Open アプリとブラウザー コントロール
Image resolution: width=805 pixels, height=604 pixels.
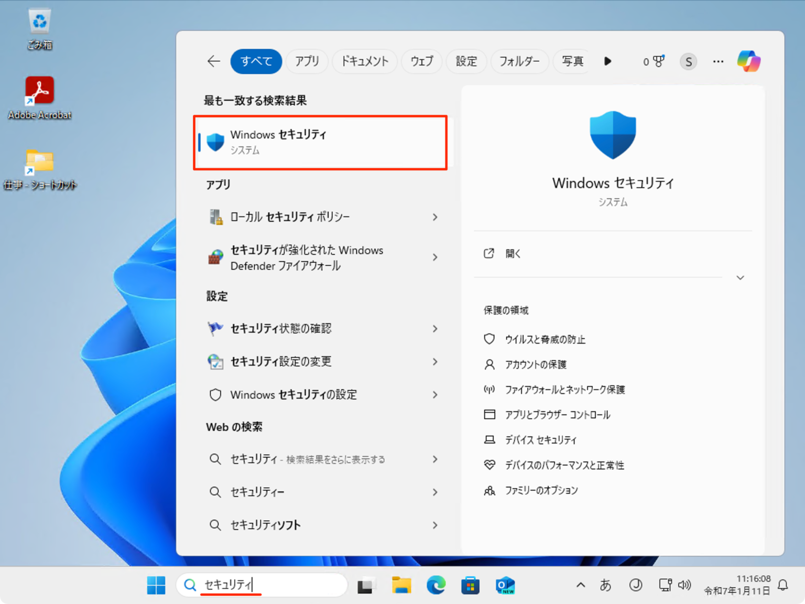click(557, 414)
